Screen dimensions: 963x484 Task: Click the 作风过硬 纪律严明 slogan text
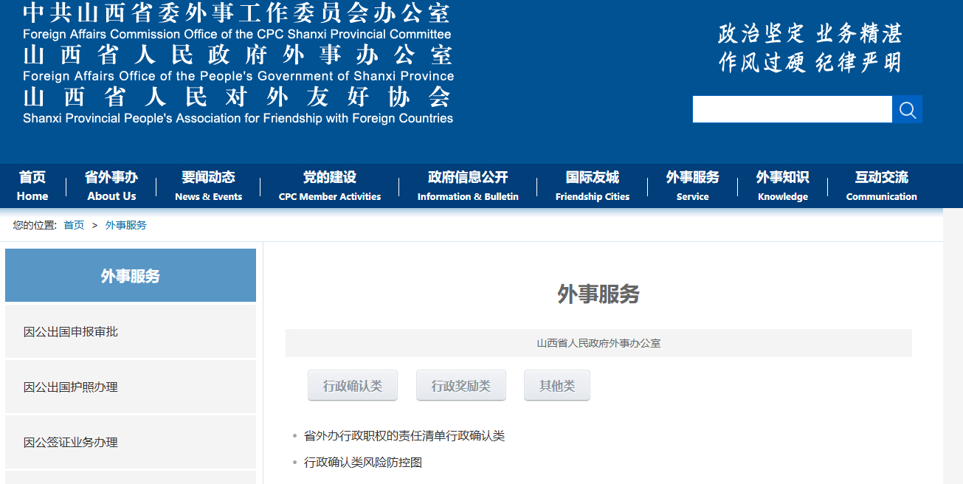(x=810, y=63)
